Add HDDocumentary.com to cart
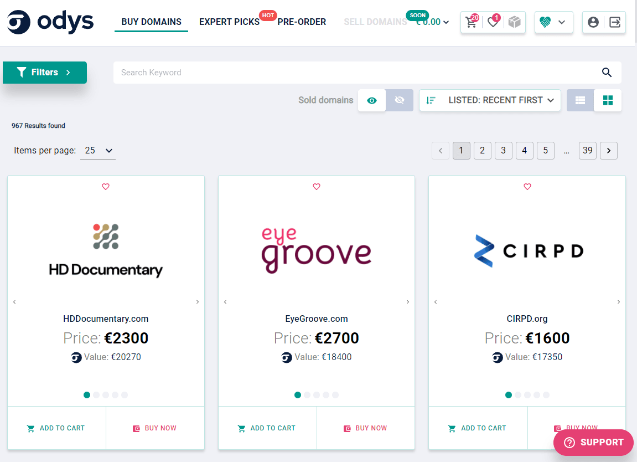The width and height of the screenshot is (637, 462). point(56,428)
